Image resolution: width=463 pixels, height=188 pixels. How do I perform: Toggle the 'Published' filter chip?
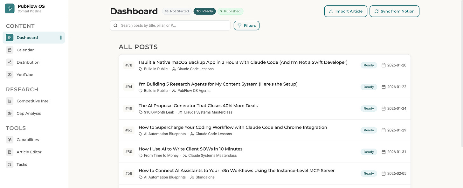pos(230,11)
